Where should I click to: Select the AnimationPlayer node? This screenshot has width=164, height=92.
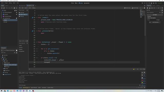point(8,16)
